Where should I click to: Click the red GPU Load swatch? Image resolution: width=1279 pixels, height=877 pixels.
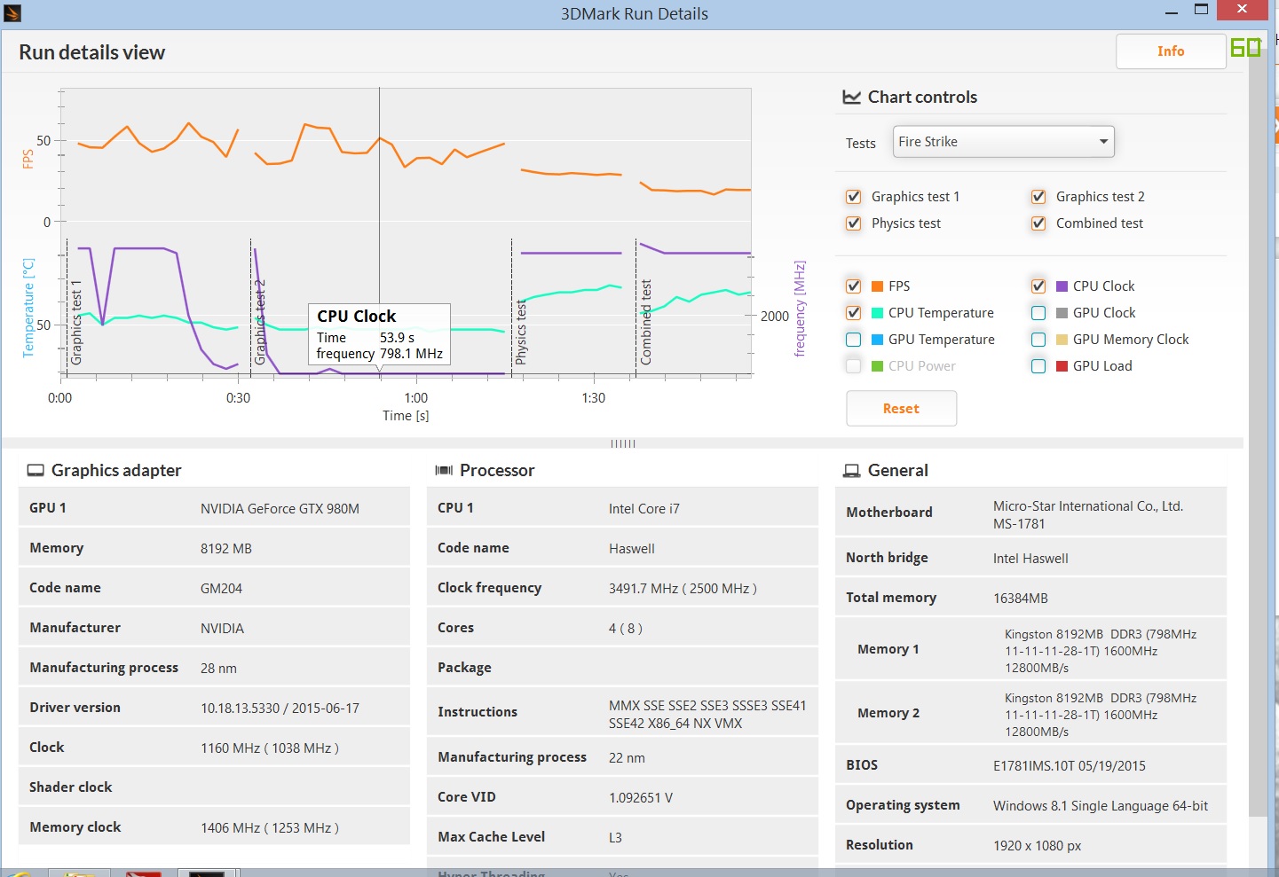tap(1062, 366)
